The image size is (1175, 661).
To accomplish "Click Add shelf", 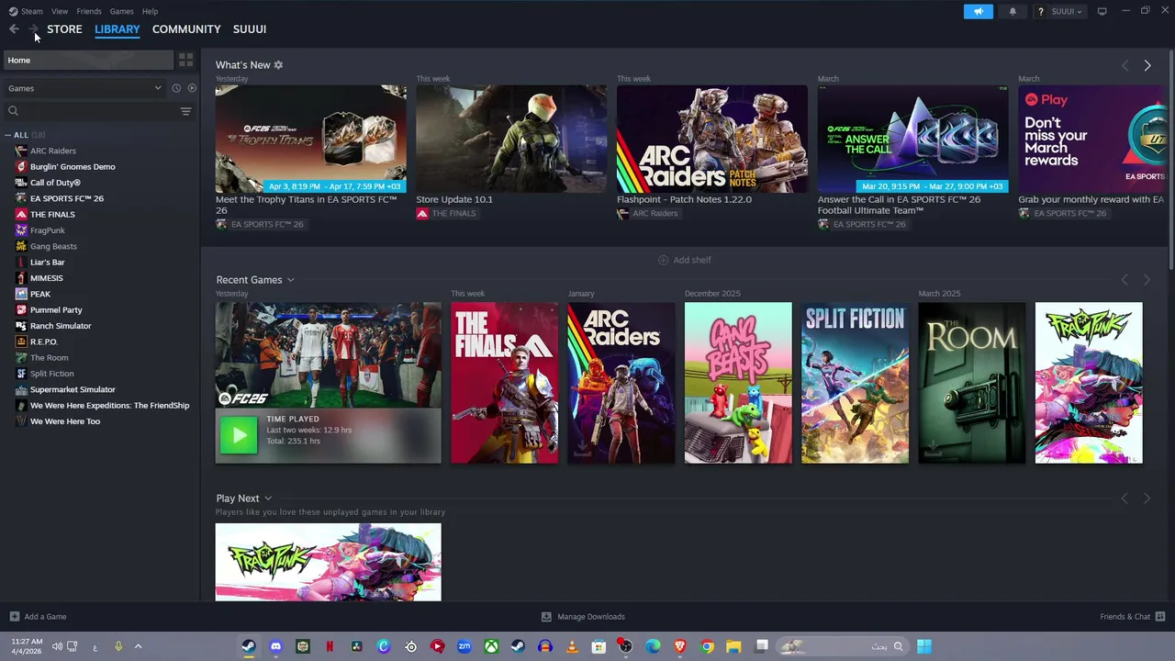I will tap(685, 260).
